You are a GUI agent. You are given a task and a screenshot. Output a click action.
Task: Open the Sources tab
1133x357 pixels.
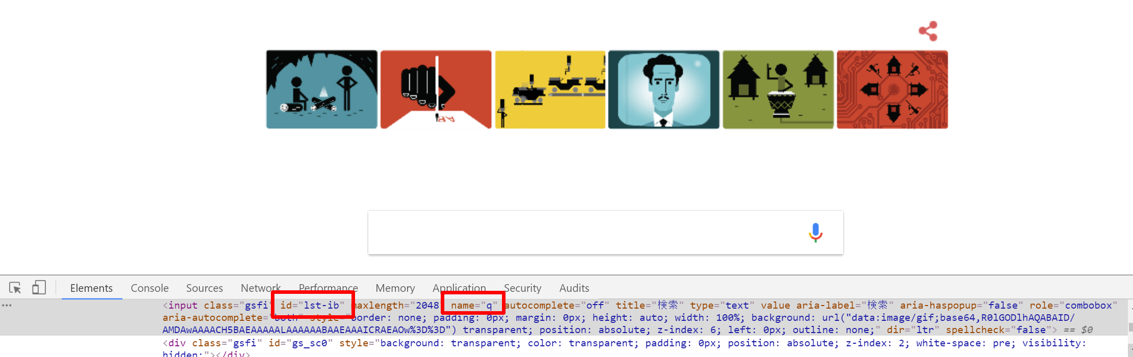[x=205, y=288]
